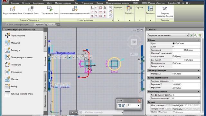Click the Сохранить блок icon

[31, 9]
